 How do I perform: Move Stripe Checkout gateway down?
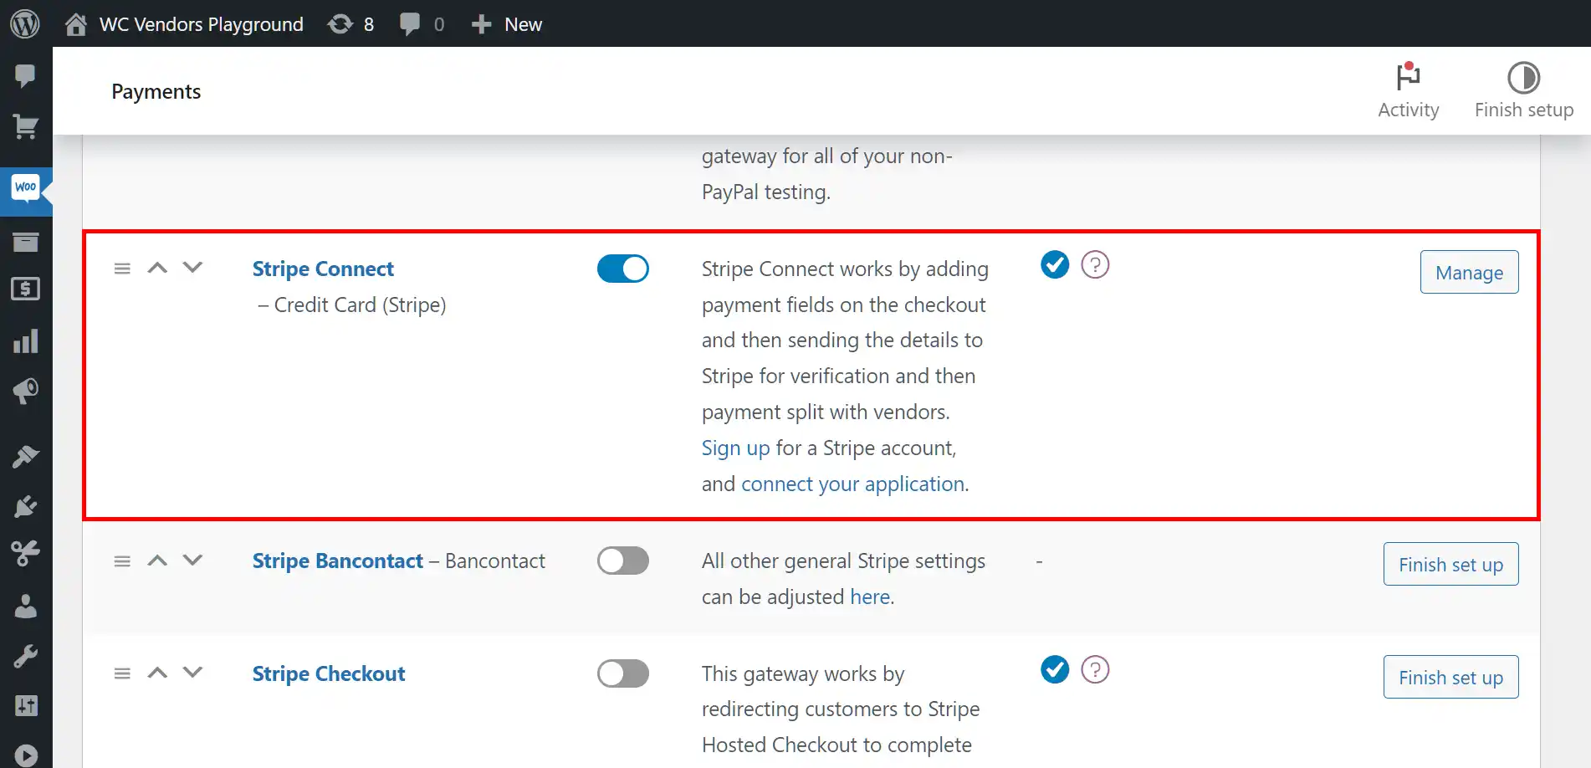(192, 673)
